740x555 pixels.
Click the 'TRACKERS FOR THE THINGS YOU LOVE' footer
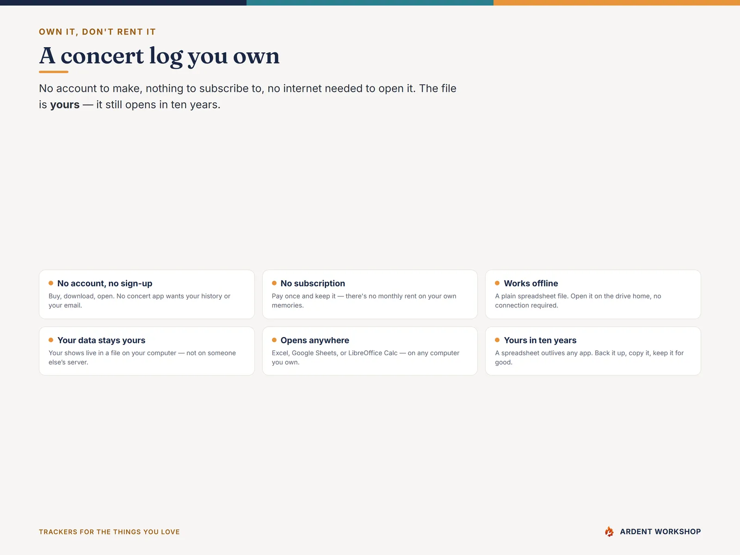109,532
